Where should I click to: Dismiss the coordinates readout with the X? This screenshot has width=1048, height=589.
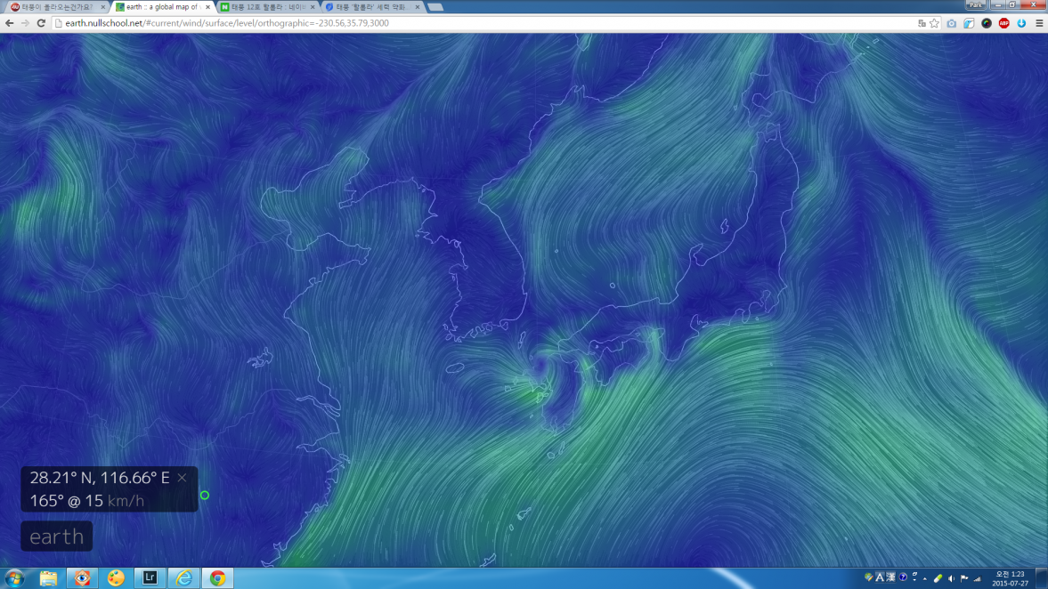182,478
